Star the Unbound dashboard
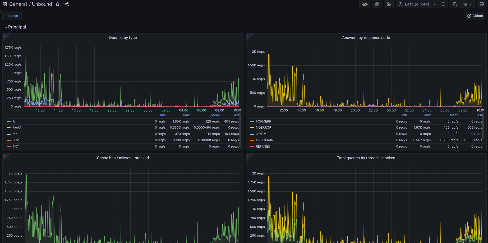Image resolution: width=488 pixels, height=243 pixels. (x=58, y=4)
